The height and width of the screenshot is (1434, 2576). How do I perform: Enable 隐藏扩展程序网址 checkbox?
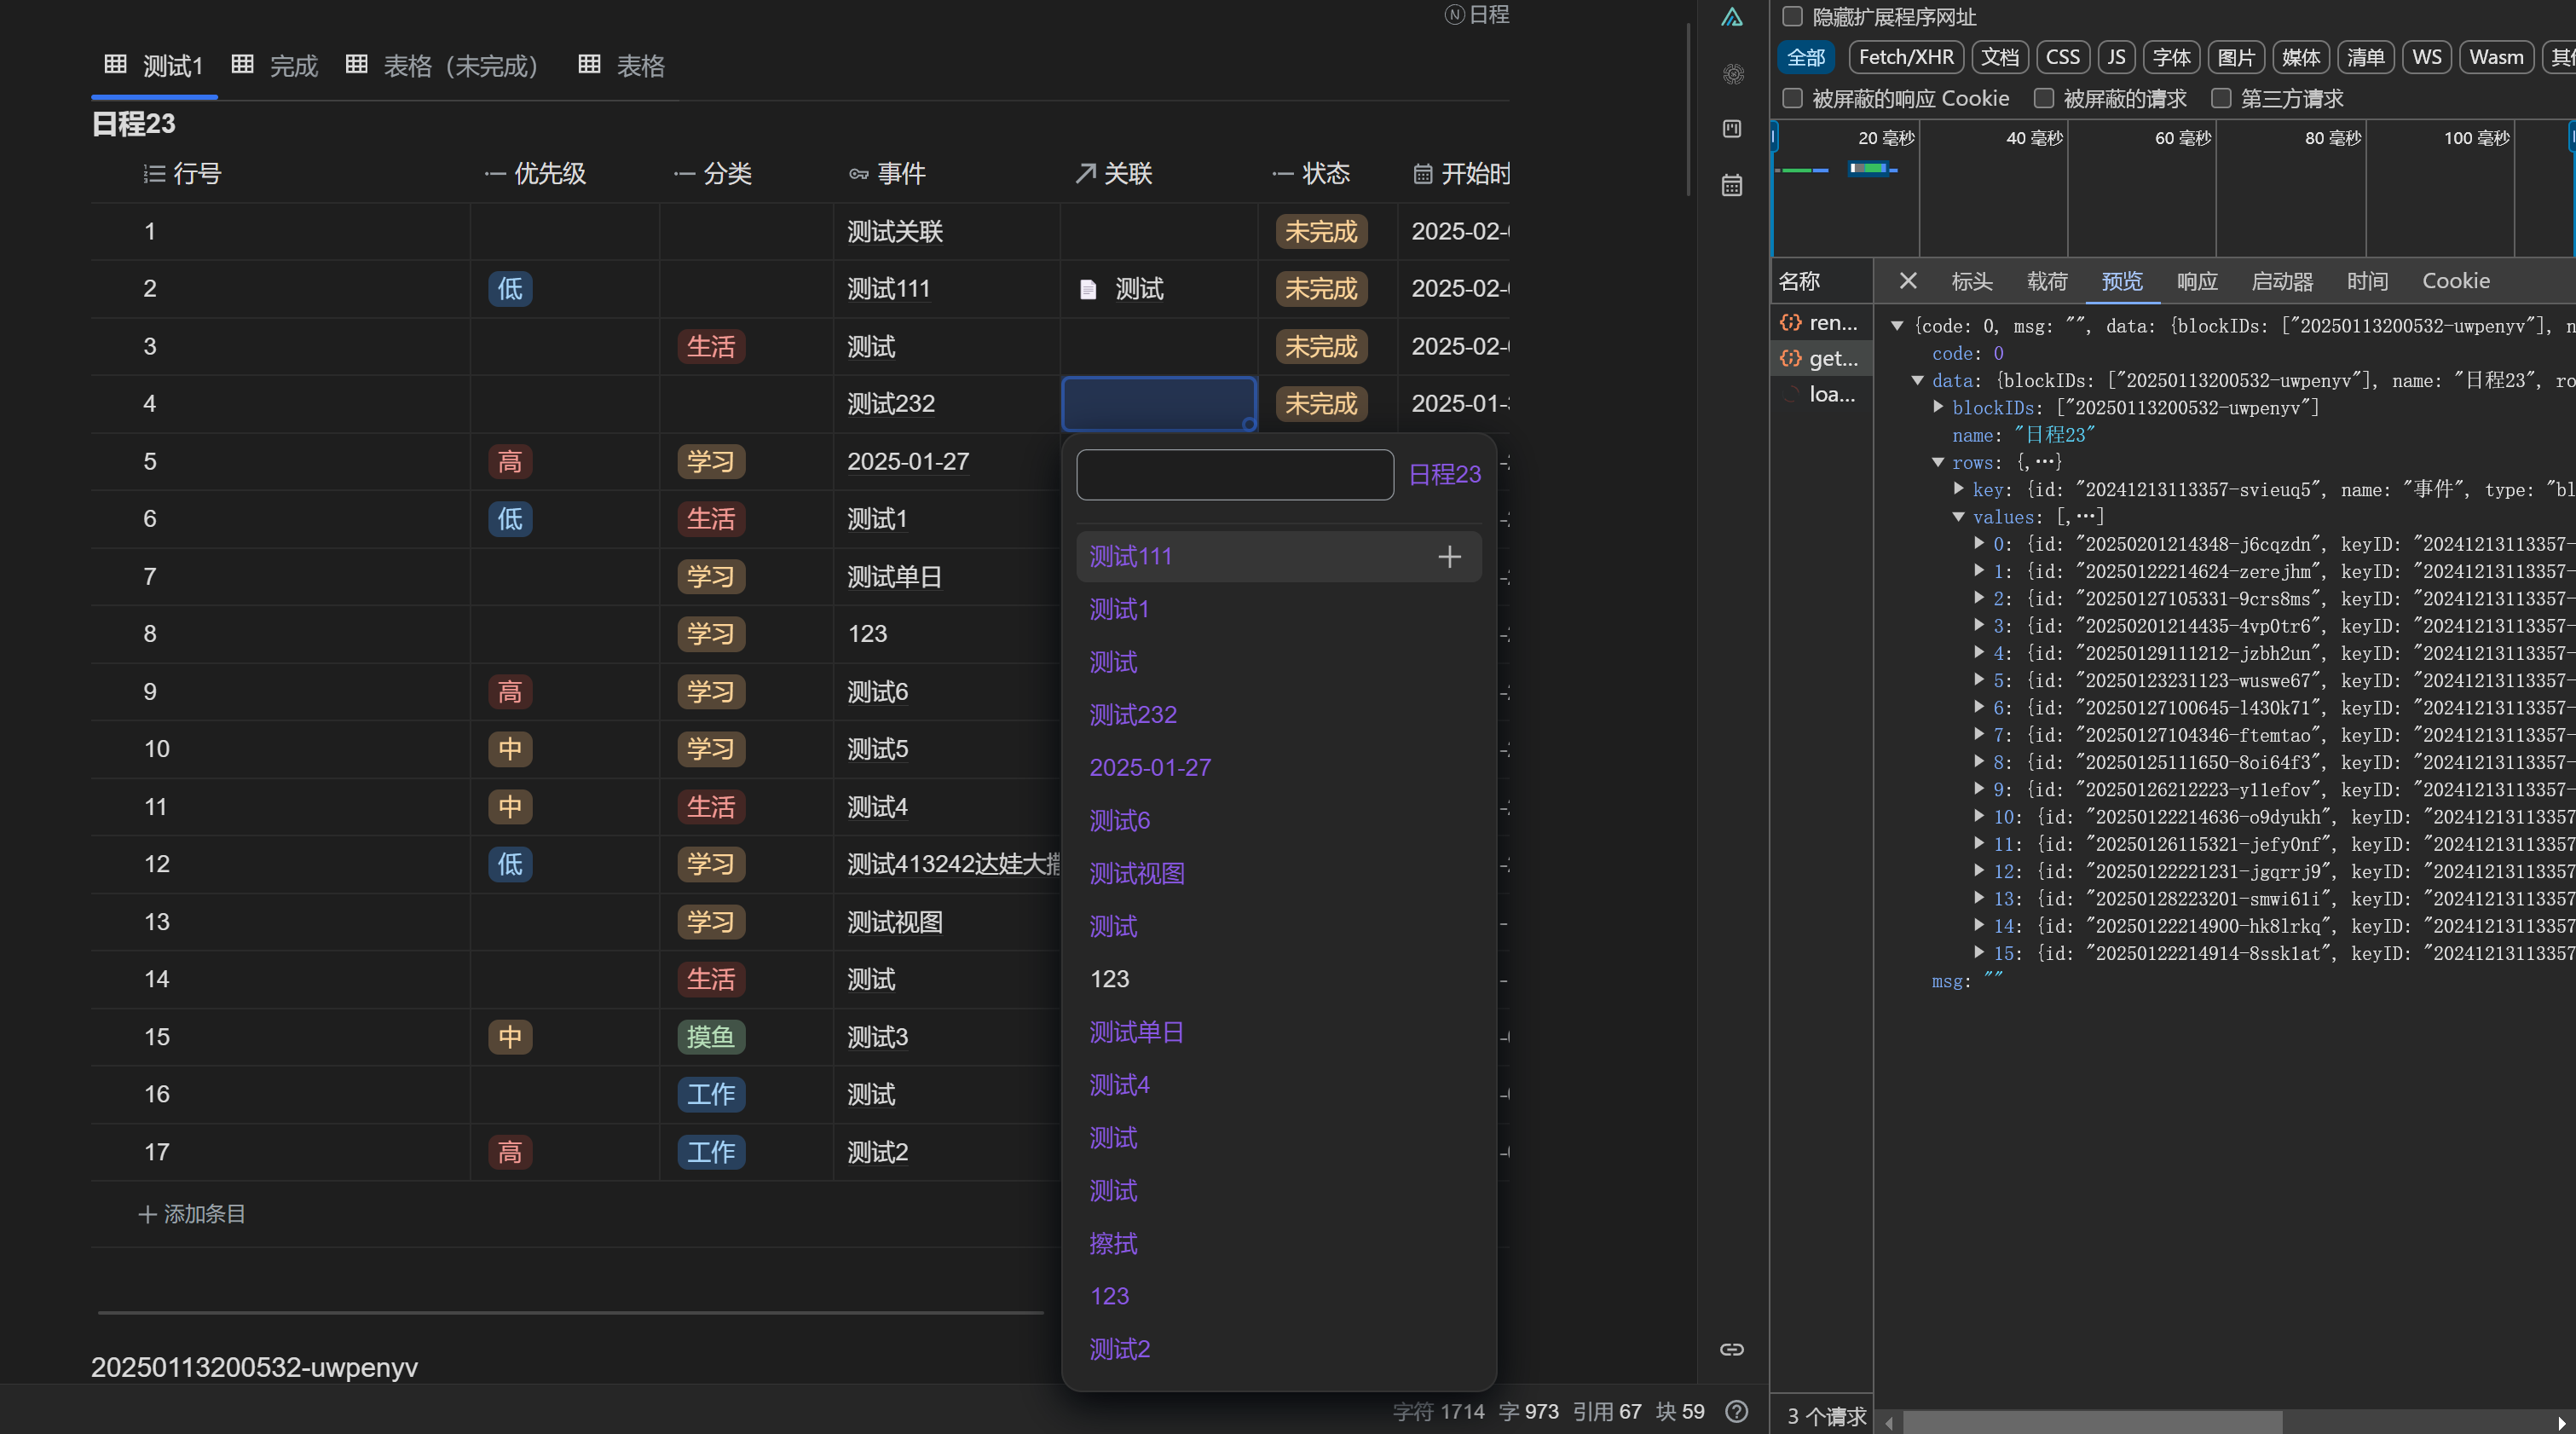click(x=1793, y=17)
